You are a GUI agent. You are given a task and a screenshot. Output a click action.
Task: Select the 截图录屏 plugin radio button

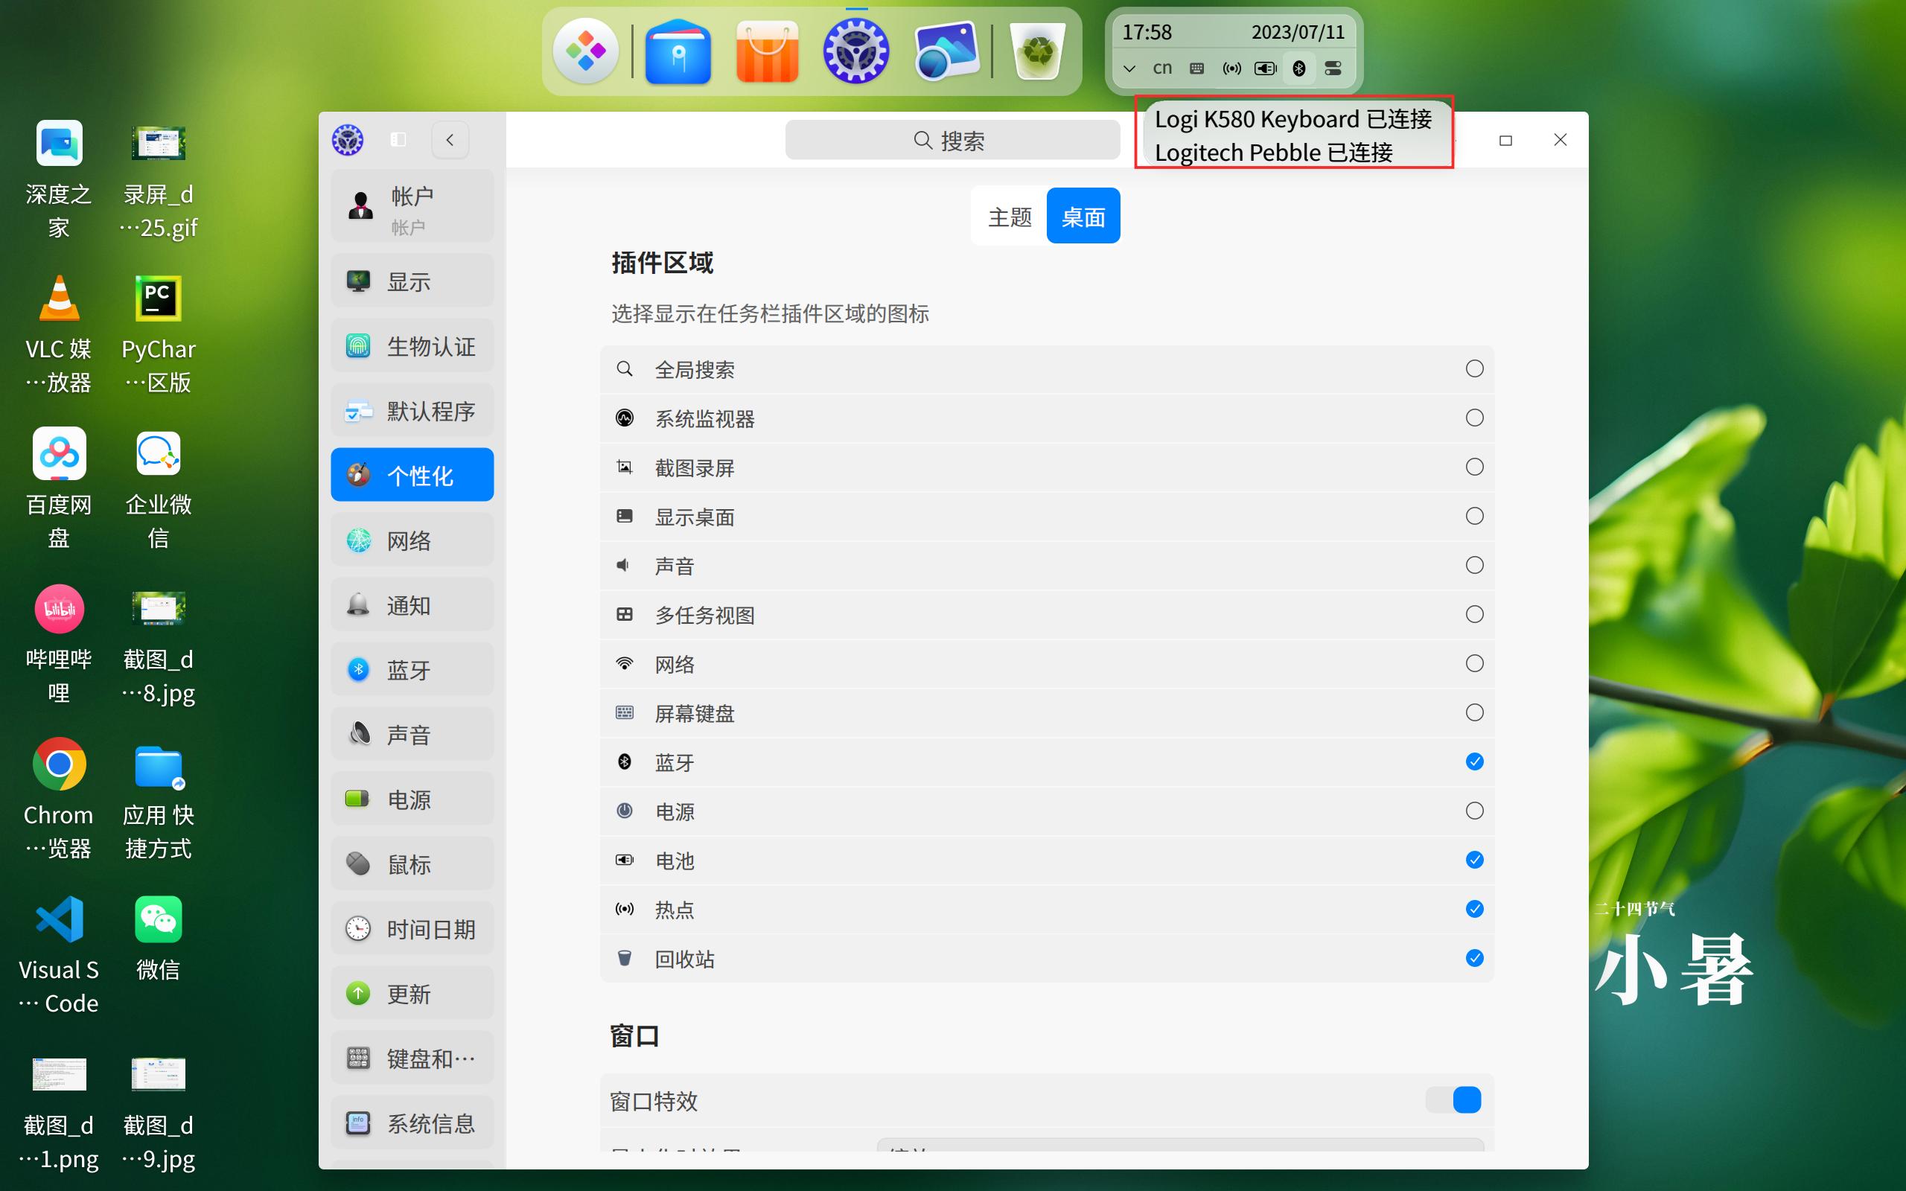[1473, 466]
